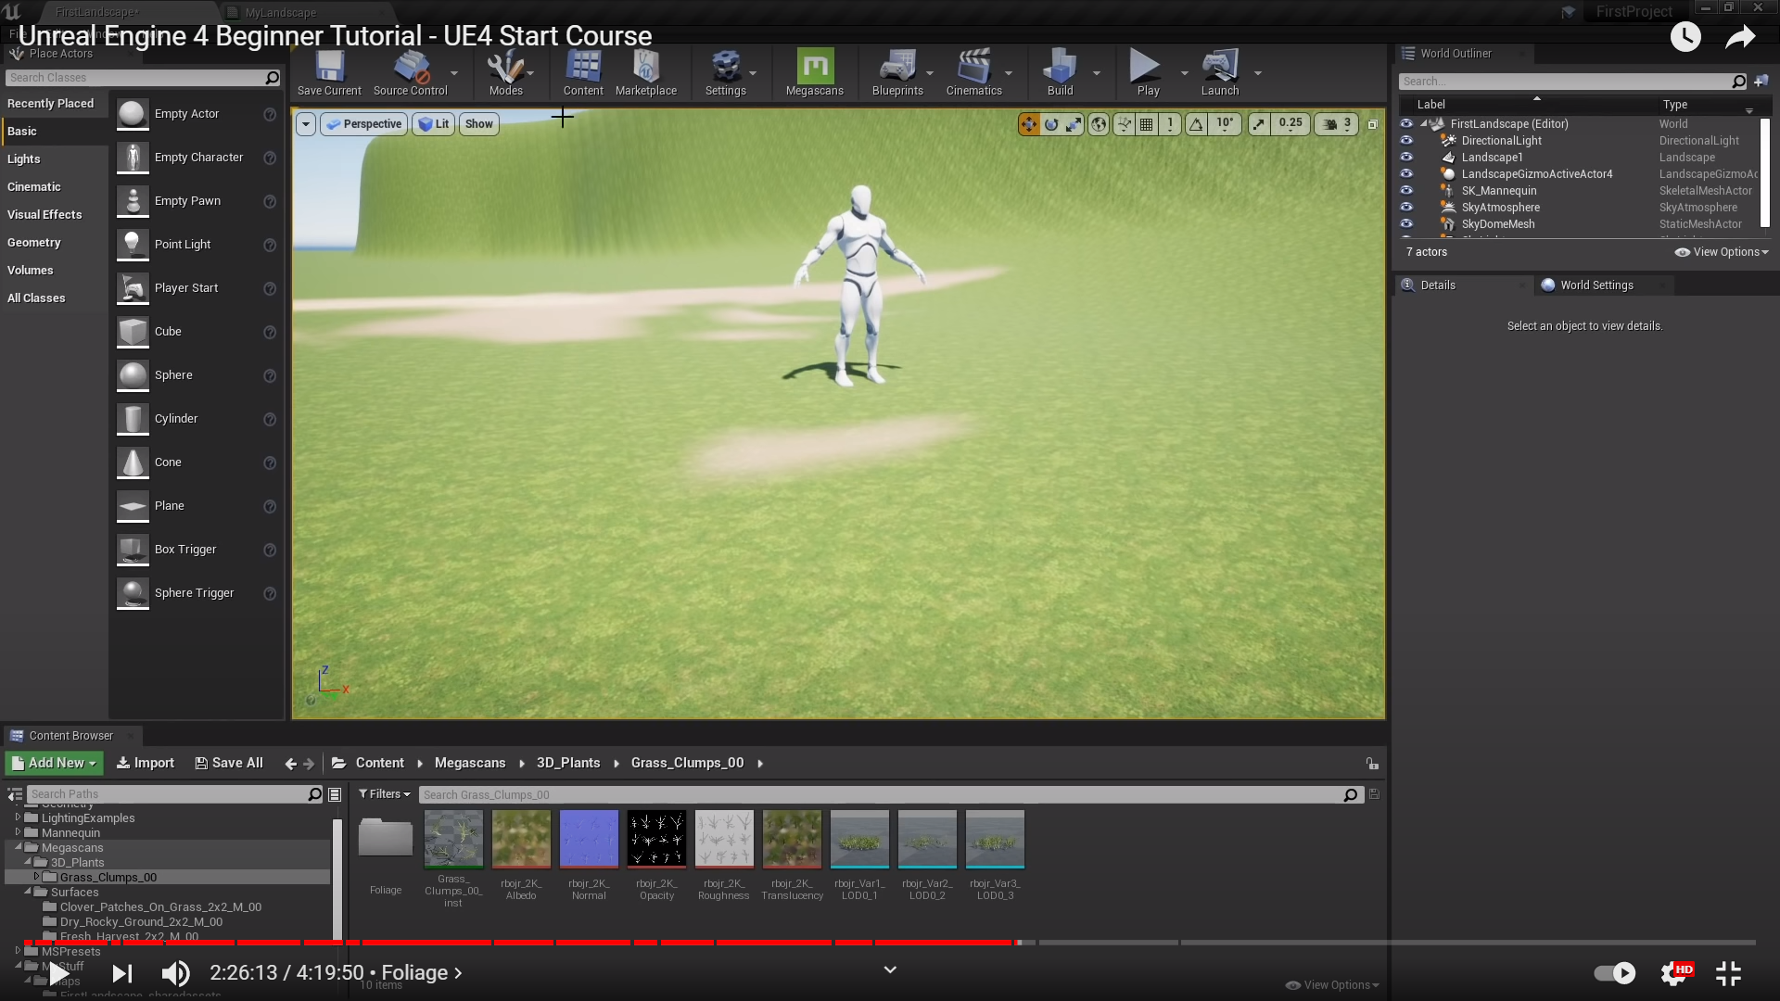Hide the DirectionalLight actor with eye icon
The height and width of the screenshot is (1001, 1780).
point(1406,141)
